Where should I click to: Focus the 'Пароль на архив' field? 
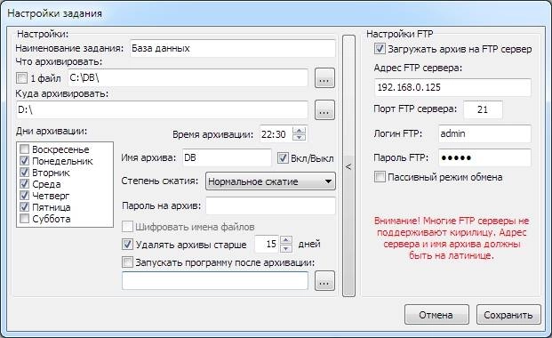270,205
